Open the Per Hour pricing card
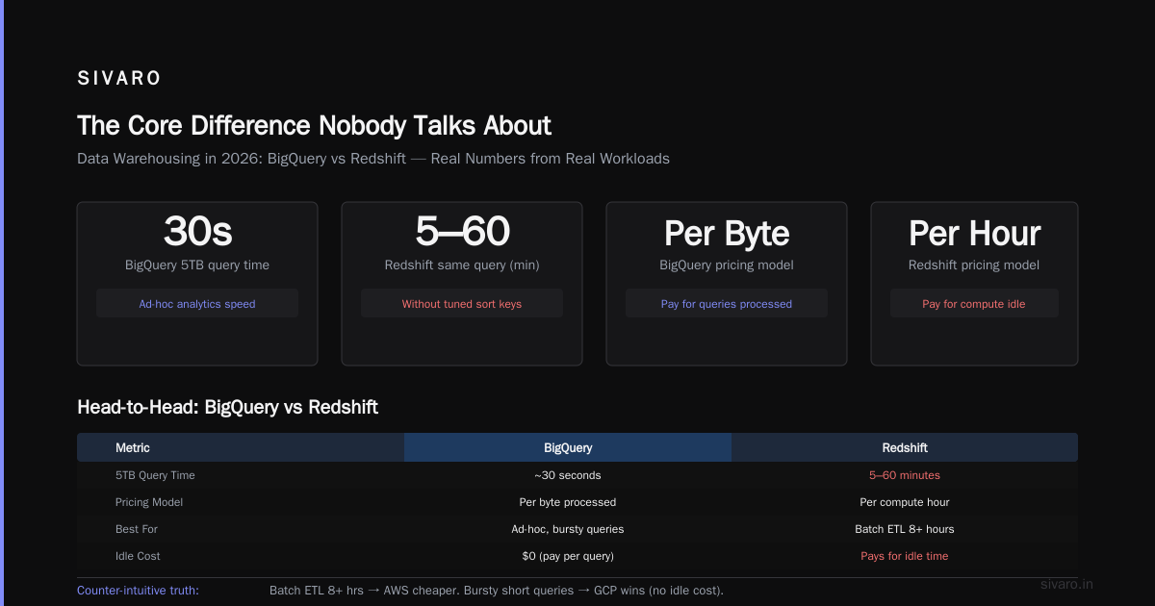 point(974,284)
